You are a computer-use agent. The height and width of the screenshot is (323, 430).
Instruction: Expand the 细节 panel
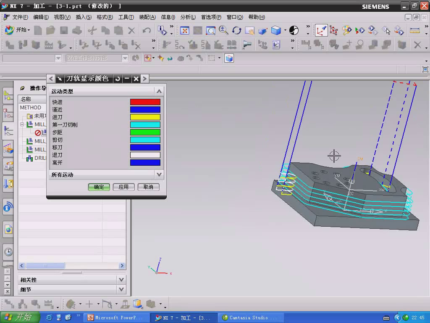point(121,289)
